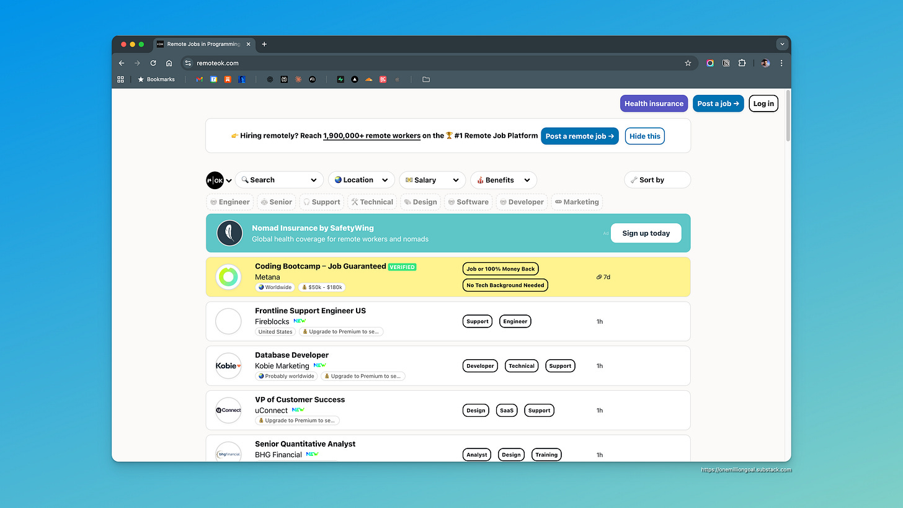This screenshot has width=903, height=508.
Task: Toggle the Design tag filter
Action: click(x=420, y=202)
